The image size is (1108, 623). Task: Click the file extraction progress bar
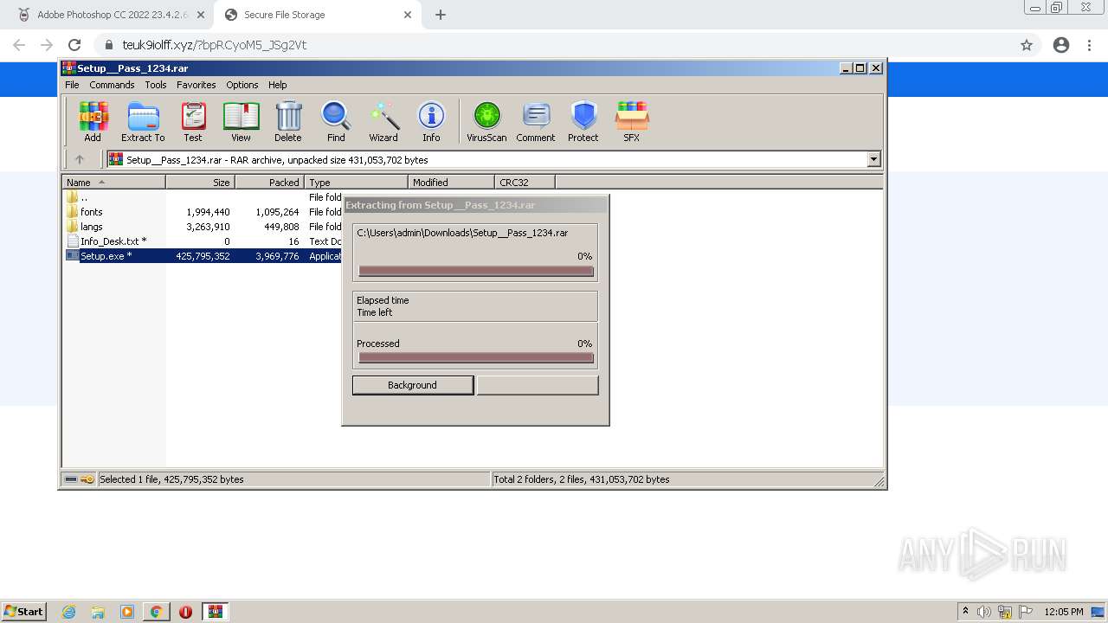coord(475,271)
